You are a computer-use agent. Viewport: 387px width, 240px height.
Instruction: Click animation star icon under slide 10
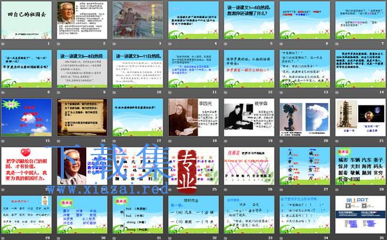tap(114, 92)
